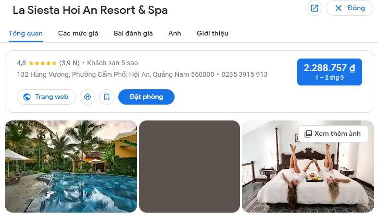The height and width of the screenshot is (215, 378).
Task: Click the đ currency symbol in price
Action: (x=352, y=68)
